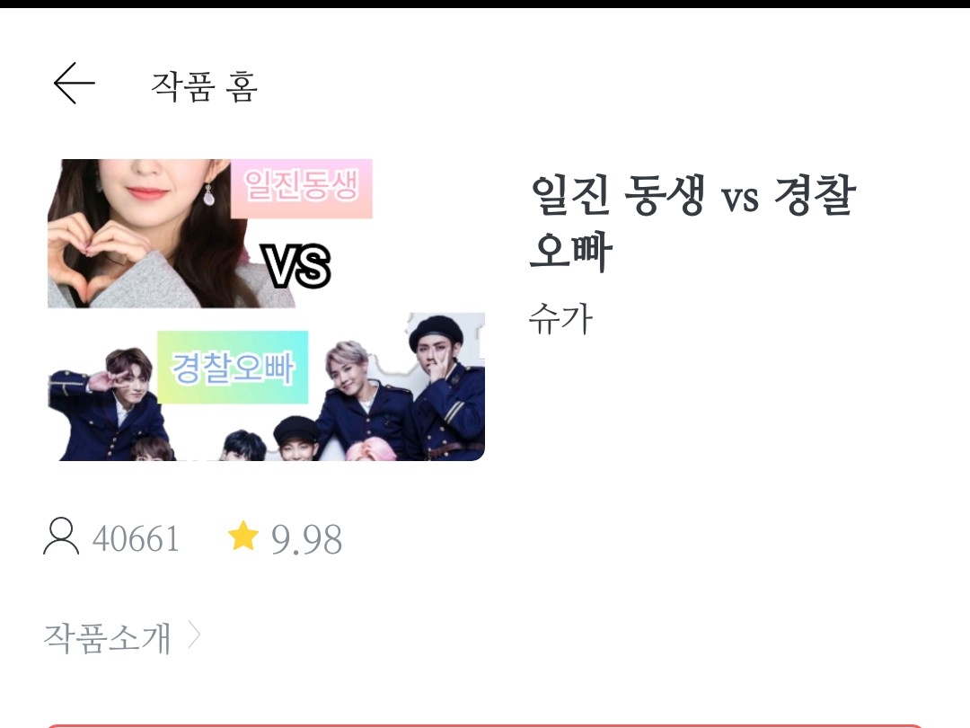Click the pink 일진동생 label on the cover

coord(301,188)
